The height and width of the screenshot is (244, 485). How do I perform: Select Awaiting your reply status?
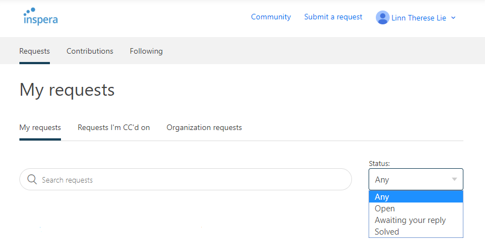pos(416,220)
